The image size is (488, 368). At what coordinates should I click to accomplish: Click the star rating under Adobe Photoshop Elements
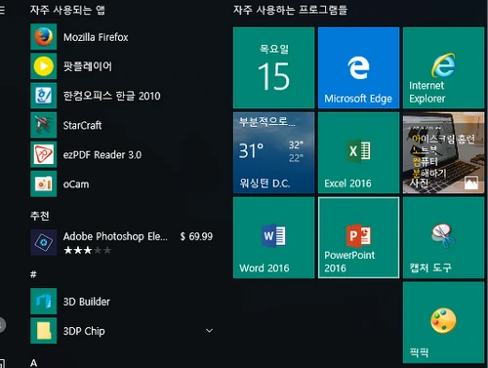[88, 250]
